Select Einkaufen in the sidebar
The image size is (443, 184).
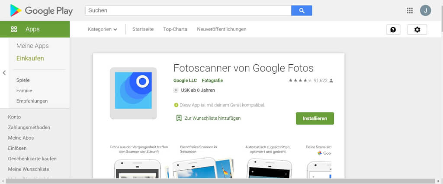click(x=30, y=59)
